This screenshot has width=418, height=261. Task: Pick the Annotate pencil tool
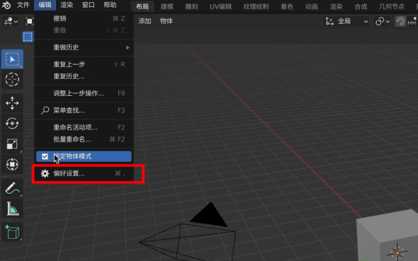[12, 189]
